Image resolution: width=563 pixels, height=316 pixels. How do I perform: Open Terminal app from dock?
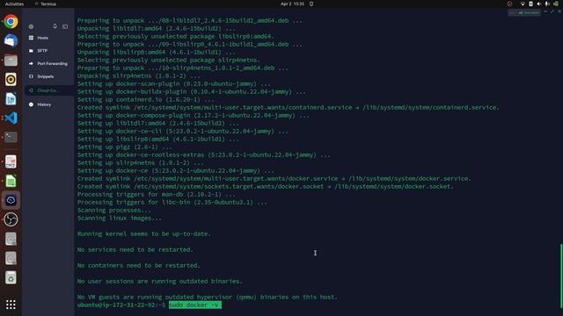[x=11, y=137]
